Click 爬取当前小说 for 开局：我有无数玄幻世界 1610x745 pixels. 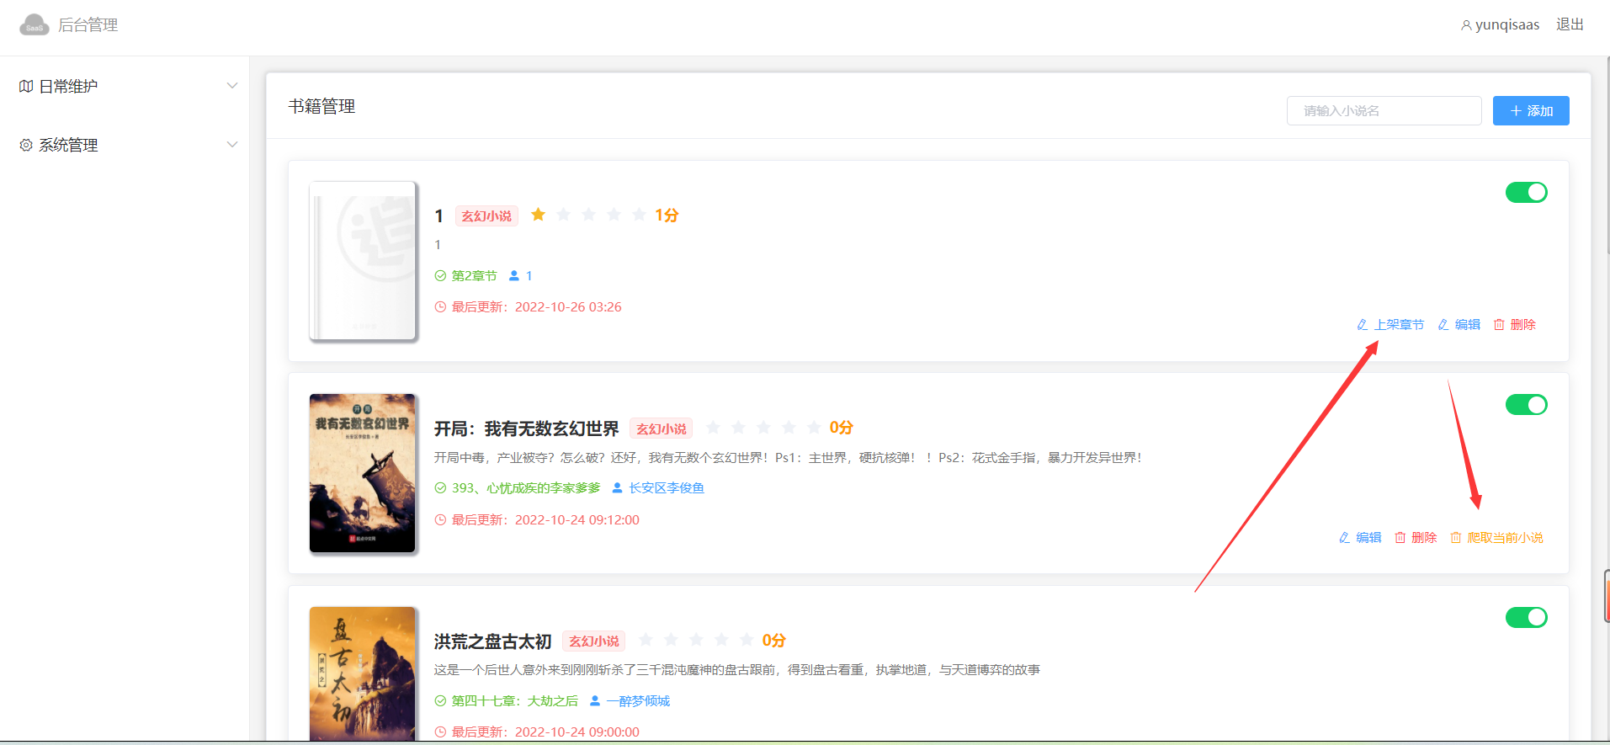[1496, 537]
